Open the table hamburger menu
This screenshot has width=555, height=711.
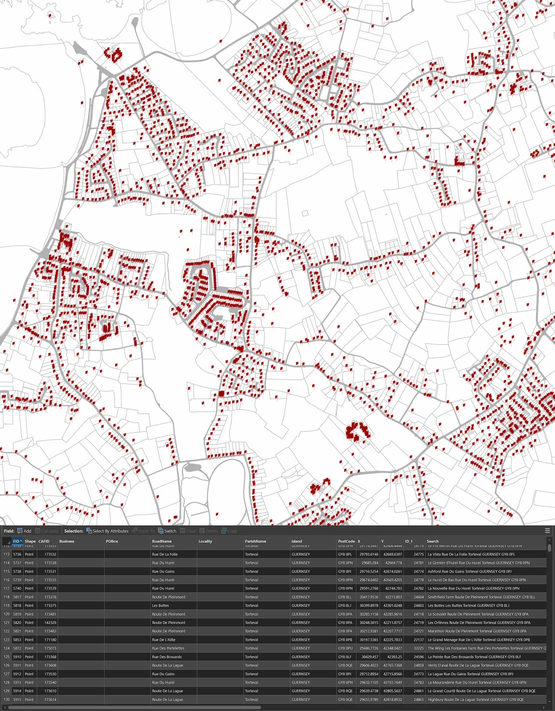click(x=547, y=530)
